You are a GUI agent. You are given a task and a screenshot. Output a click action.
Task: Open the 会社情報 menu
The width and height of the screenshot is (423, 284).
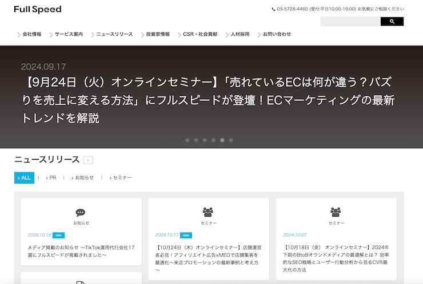point(32,34)
